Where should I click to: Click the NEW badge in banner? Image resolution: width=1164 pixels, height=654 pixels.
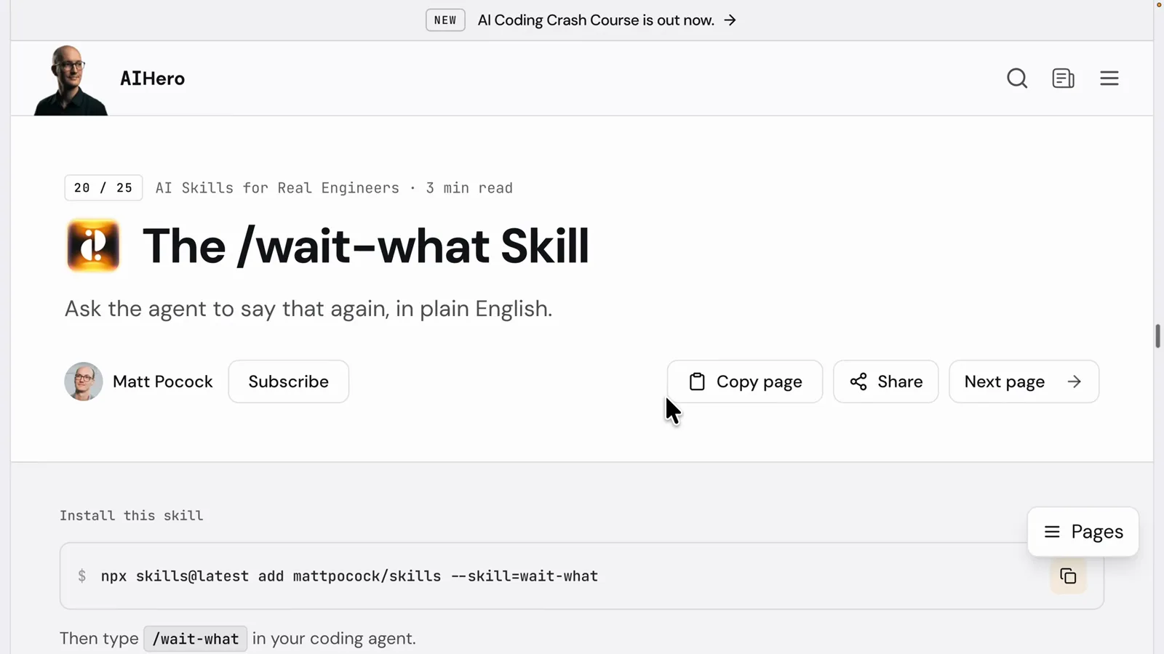[445, 20]
